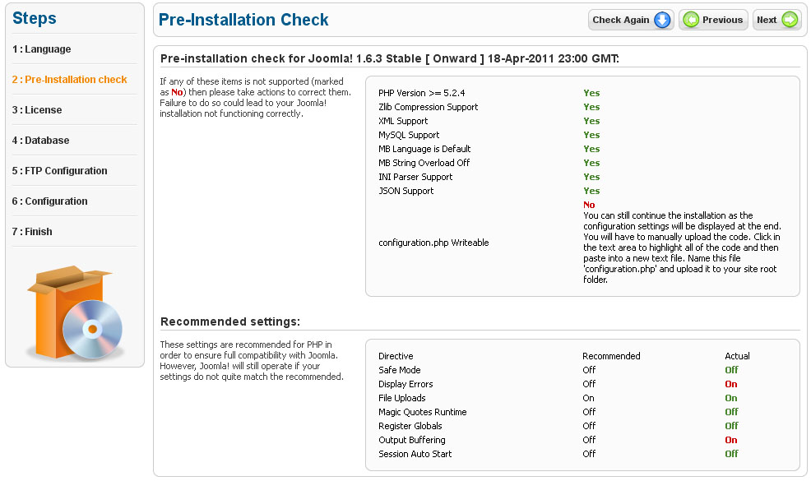Click the red On value for Display Errors
This screenshot has width=811, height=481.
[730, 384]
